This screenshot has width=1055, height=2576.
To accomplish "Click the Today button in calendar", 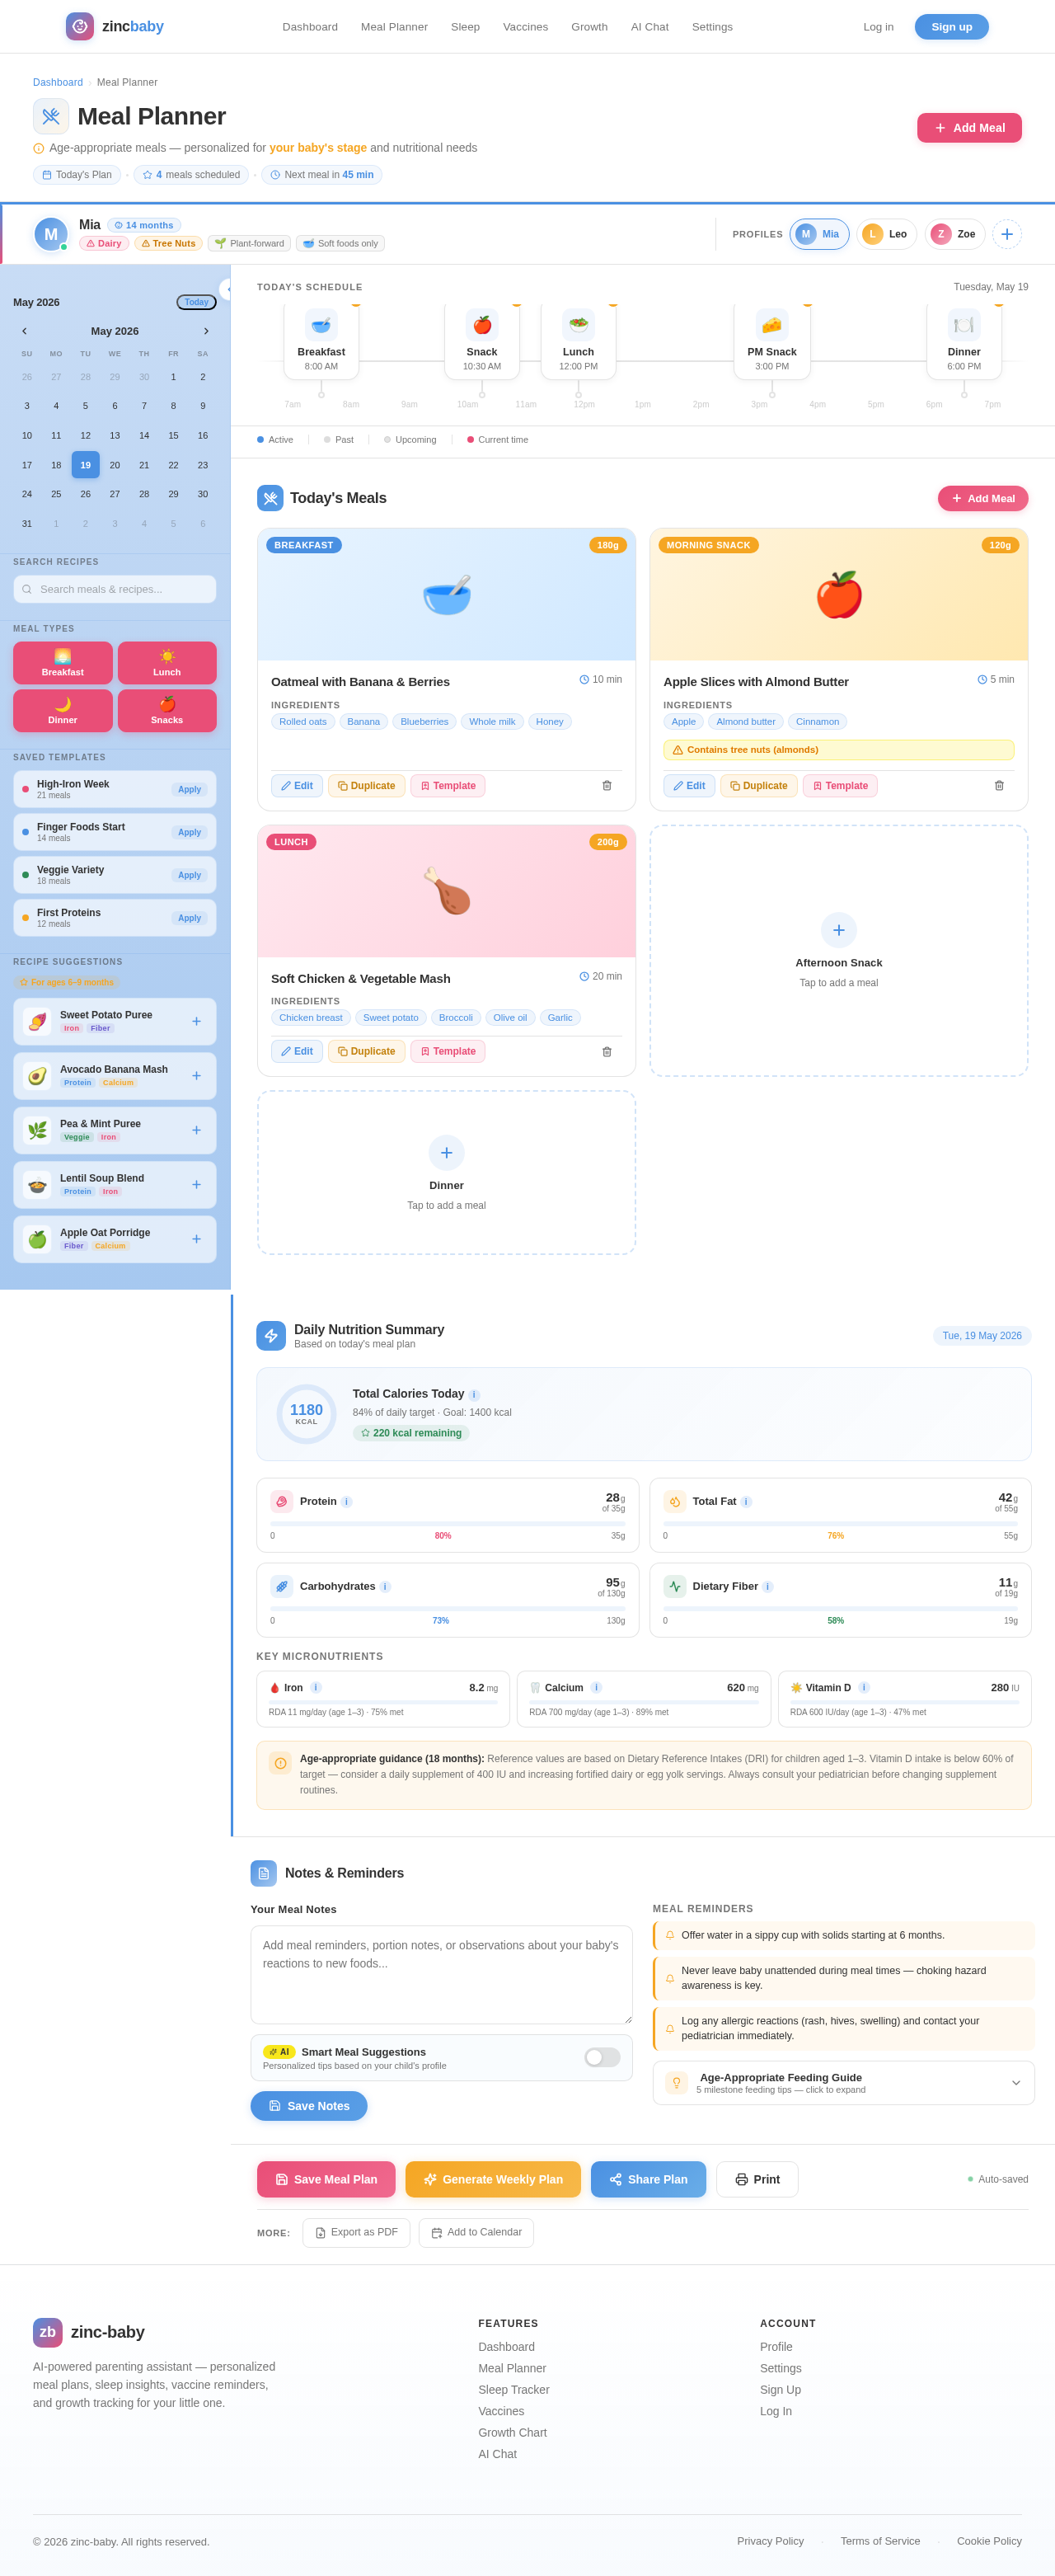I will [x=196, y=302].
